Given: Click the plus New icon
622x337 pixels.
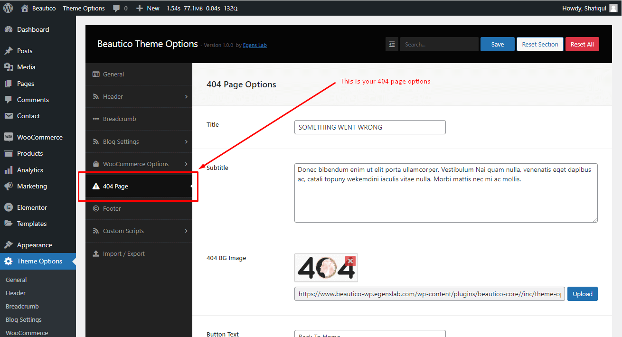Looking at the screenshot, I should click(x=139, y=8).
